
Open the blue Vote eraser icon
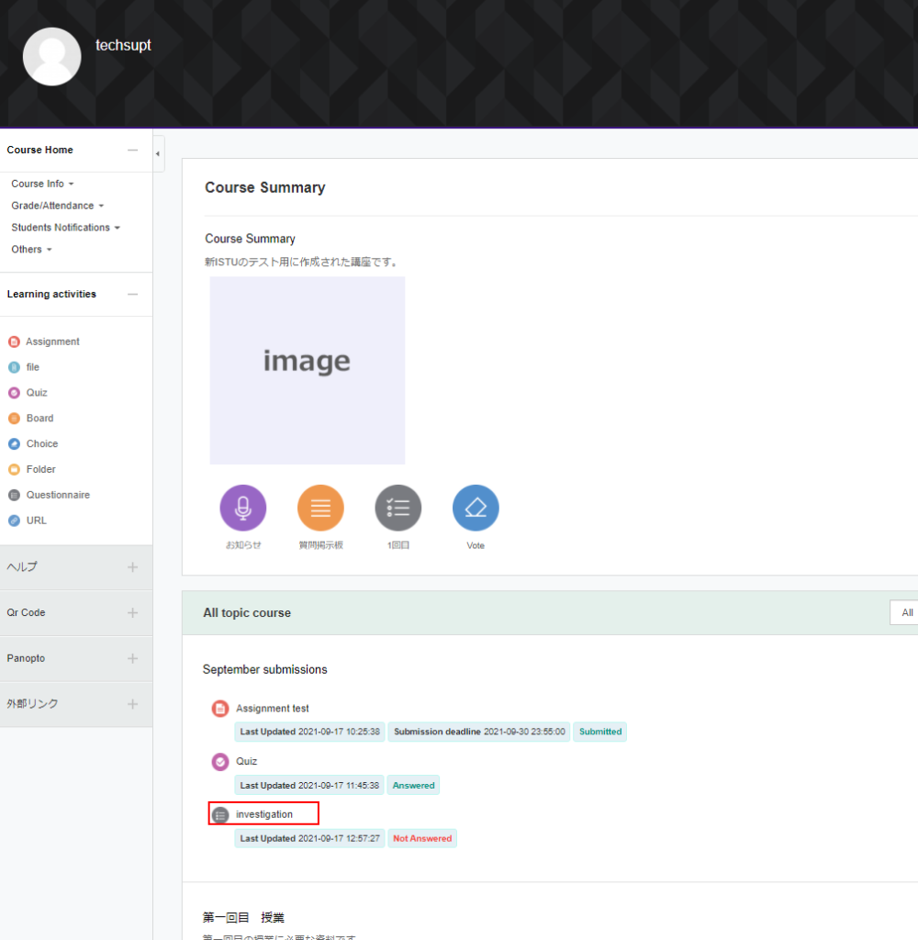click(x=476, y=509)
